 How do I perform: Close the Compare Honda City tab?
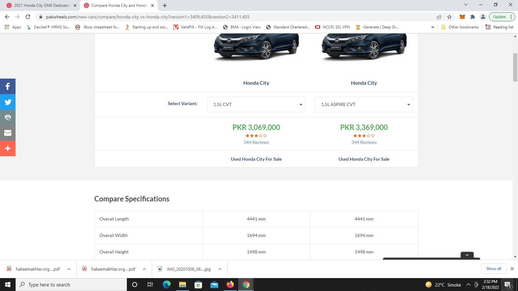coord(152,5)
